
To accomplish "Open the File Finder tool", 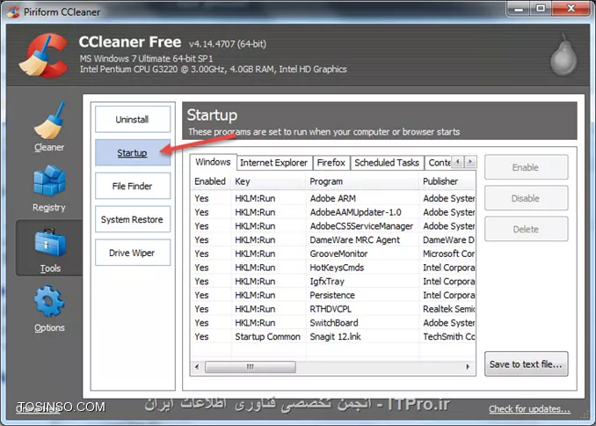I will coord(133,186).
